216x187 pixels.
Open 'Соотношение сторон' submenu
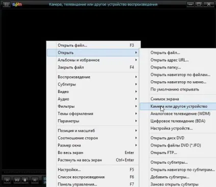pos(93,138)
